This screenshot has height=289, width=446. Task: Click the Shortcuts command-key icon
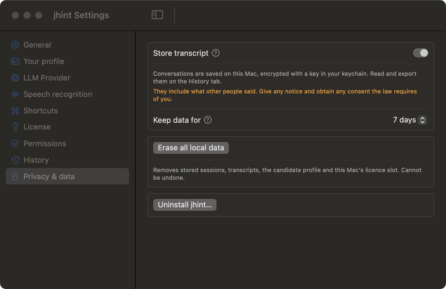[x=15, y=111]
